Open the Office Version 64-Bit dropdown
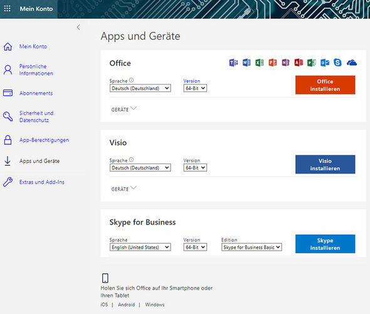The height and width of the screenshot is (314, 370). click(195, 88)
